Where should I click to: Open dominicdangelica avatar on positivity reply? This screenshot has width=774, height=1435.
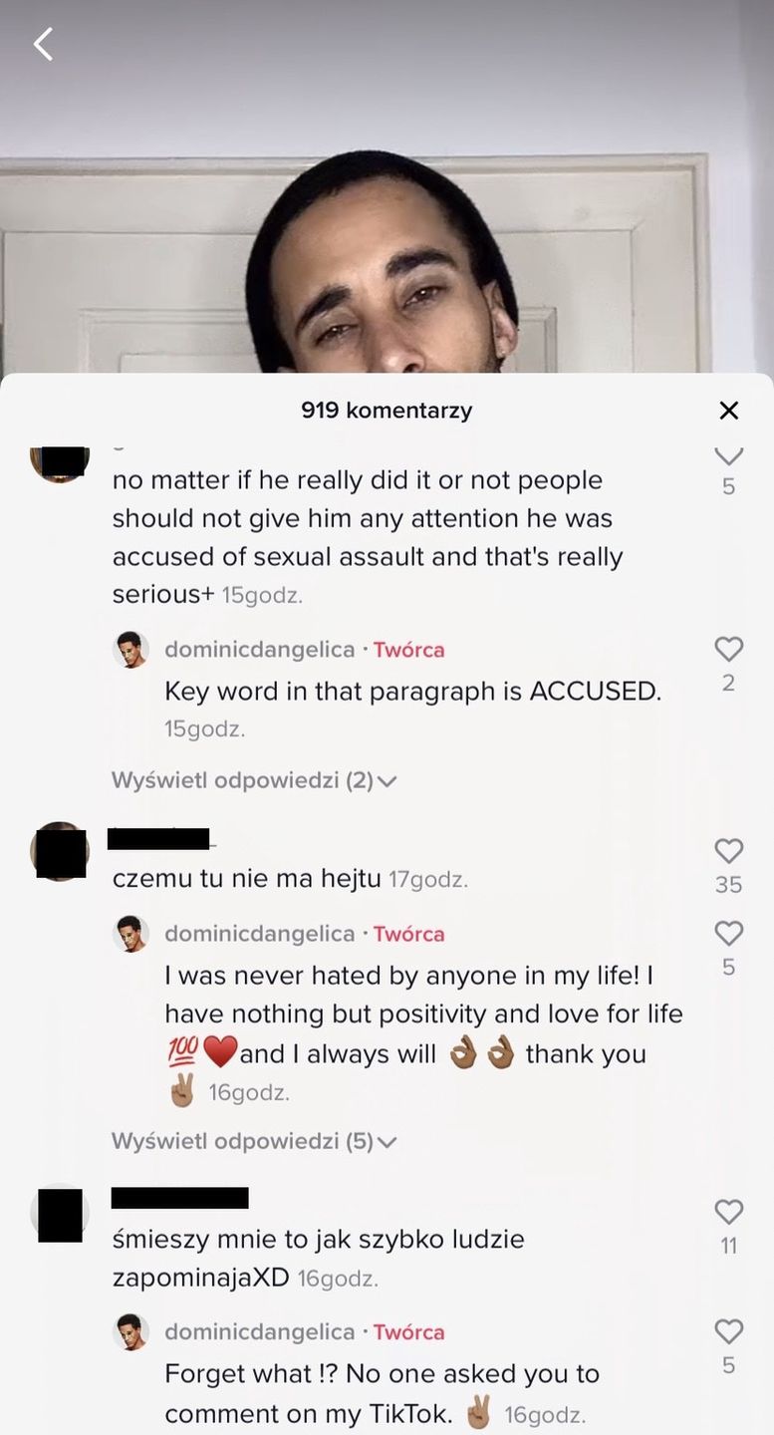tap(130, 934)
